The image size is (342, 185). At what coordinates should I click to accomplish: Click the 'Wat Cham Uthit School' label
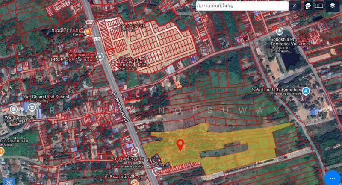[x=46, y=97]
